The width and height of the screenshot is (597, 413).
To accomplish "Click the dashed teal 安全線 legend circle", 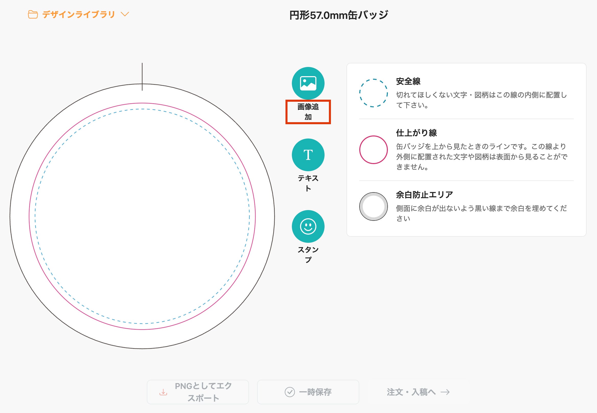I will [x=373, y=93].
